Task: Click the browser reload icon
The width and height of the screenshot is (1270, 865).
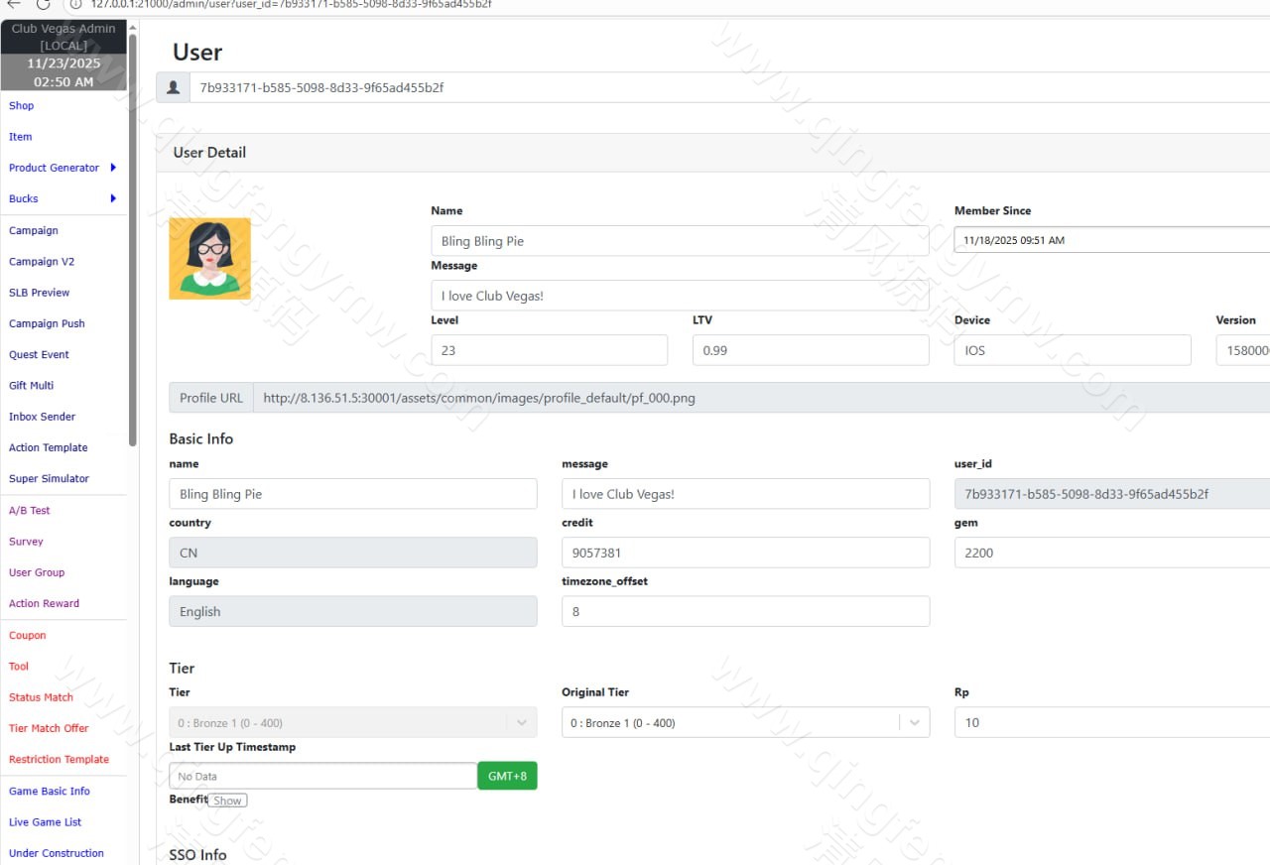Action: [43, 4]
